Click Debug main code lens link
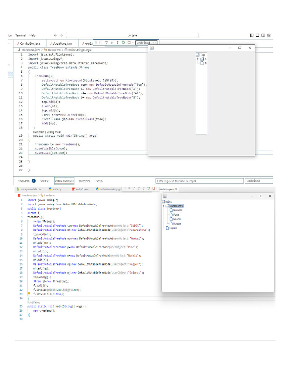 (53, 132)
